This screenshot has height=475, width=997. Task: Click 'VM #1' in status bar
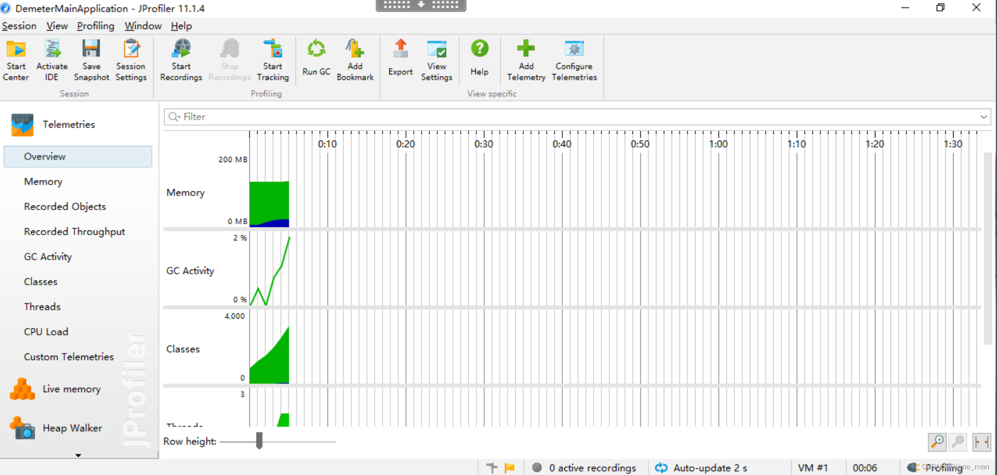tap(813, 468)
